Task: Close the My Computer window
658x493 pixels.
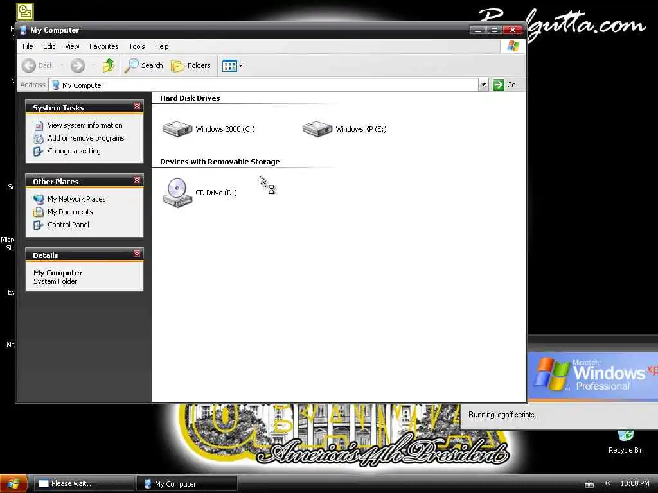Action: tap(513, 30)
